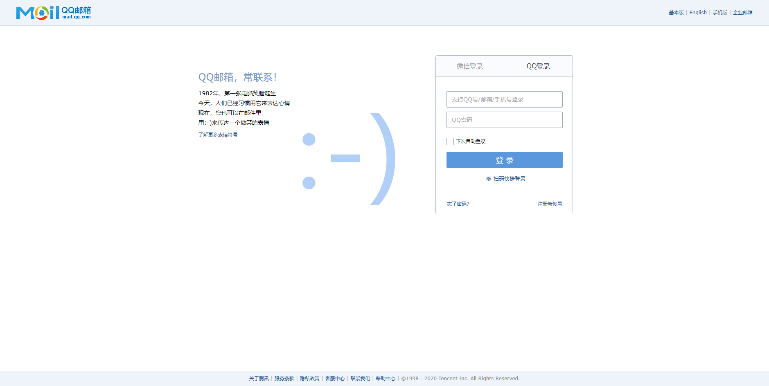Viewport: 769px width, 386px height.
Task: Click the QR code icon beside 扫码快捷登录
Action: click(x=489, y=179)
